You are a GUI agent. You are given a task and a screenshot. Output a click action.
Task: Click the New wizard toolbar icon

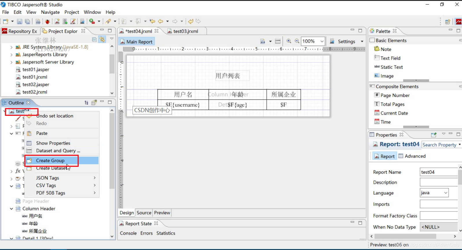(5, 21)
